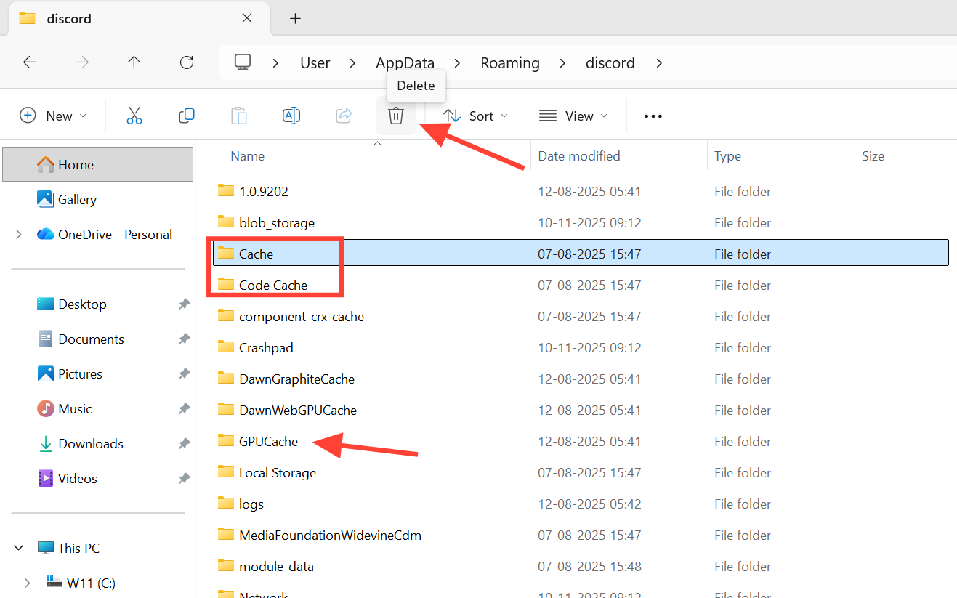
Task: Expand W11 (C:) drive node
Action: pos(28,583)
